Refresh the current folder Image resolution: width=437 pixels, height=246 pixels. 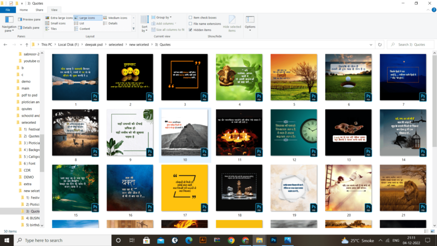[x=379, y=44]
